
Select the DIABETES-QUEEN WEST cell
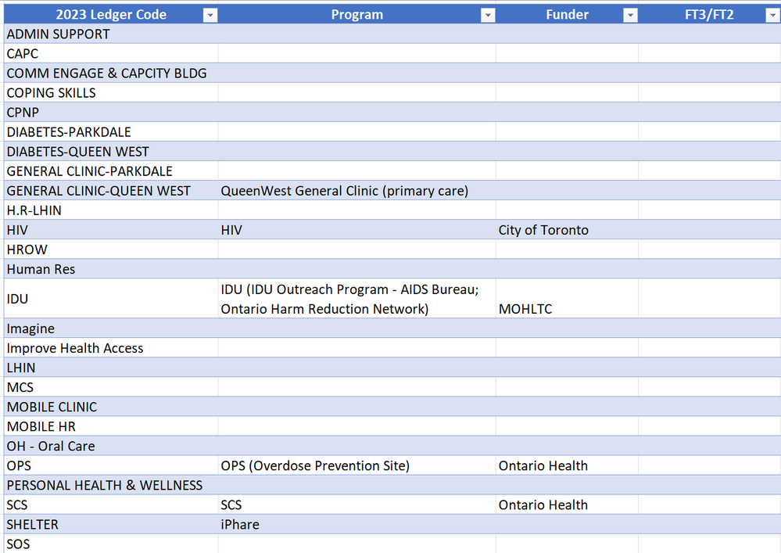tap(111, 152)
